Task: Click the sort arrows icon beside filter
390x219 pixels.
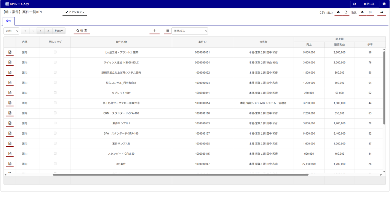Action: click(x=155, y=30)
